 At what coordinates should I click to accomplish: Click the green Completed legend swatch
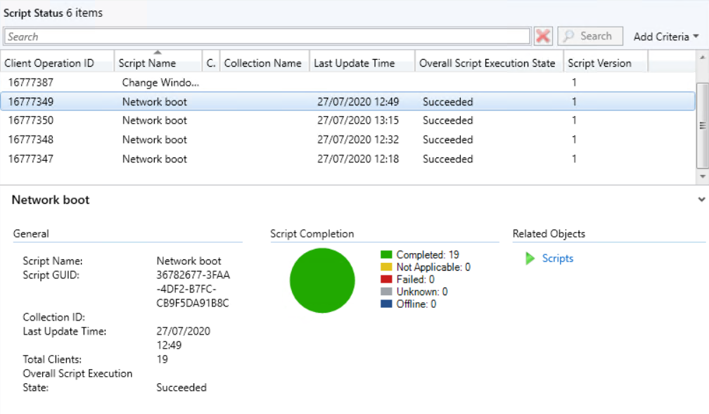pyautogui.click(x=386, y=255)
